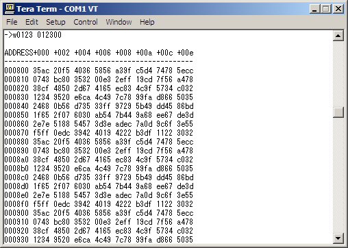This screenshot has height=248, width=348.
Task: Click value bc80 in row 000890
Action: point(62,151)
